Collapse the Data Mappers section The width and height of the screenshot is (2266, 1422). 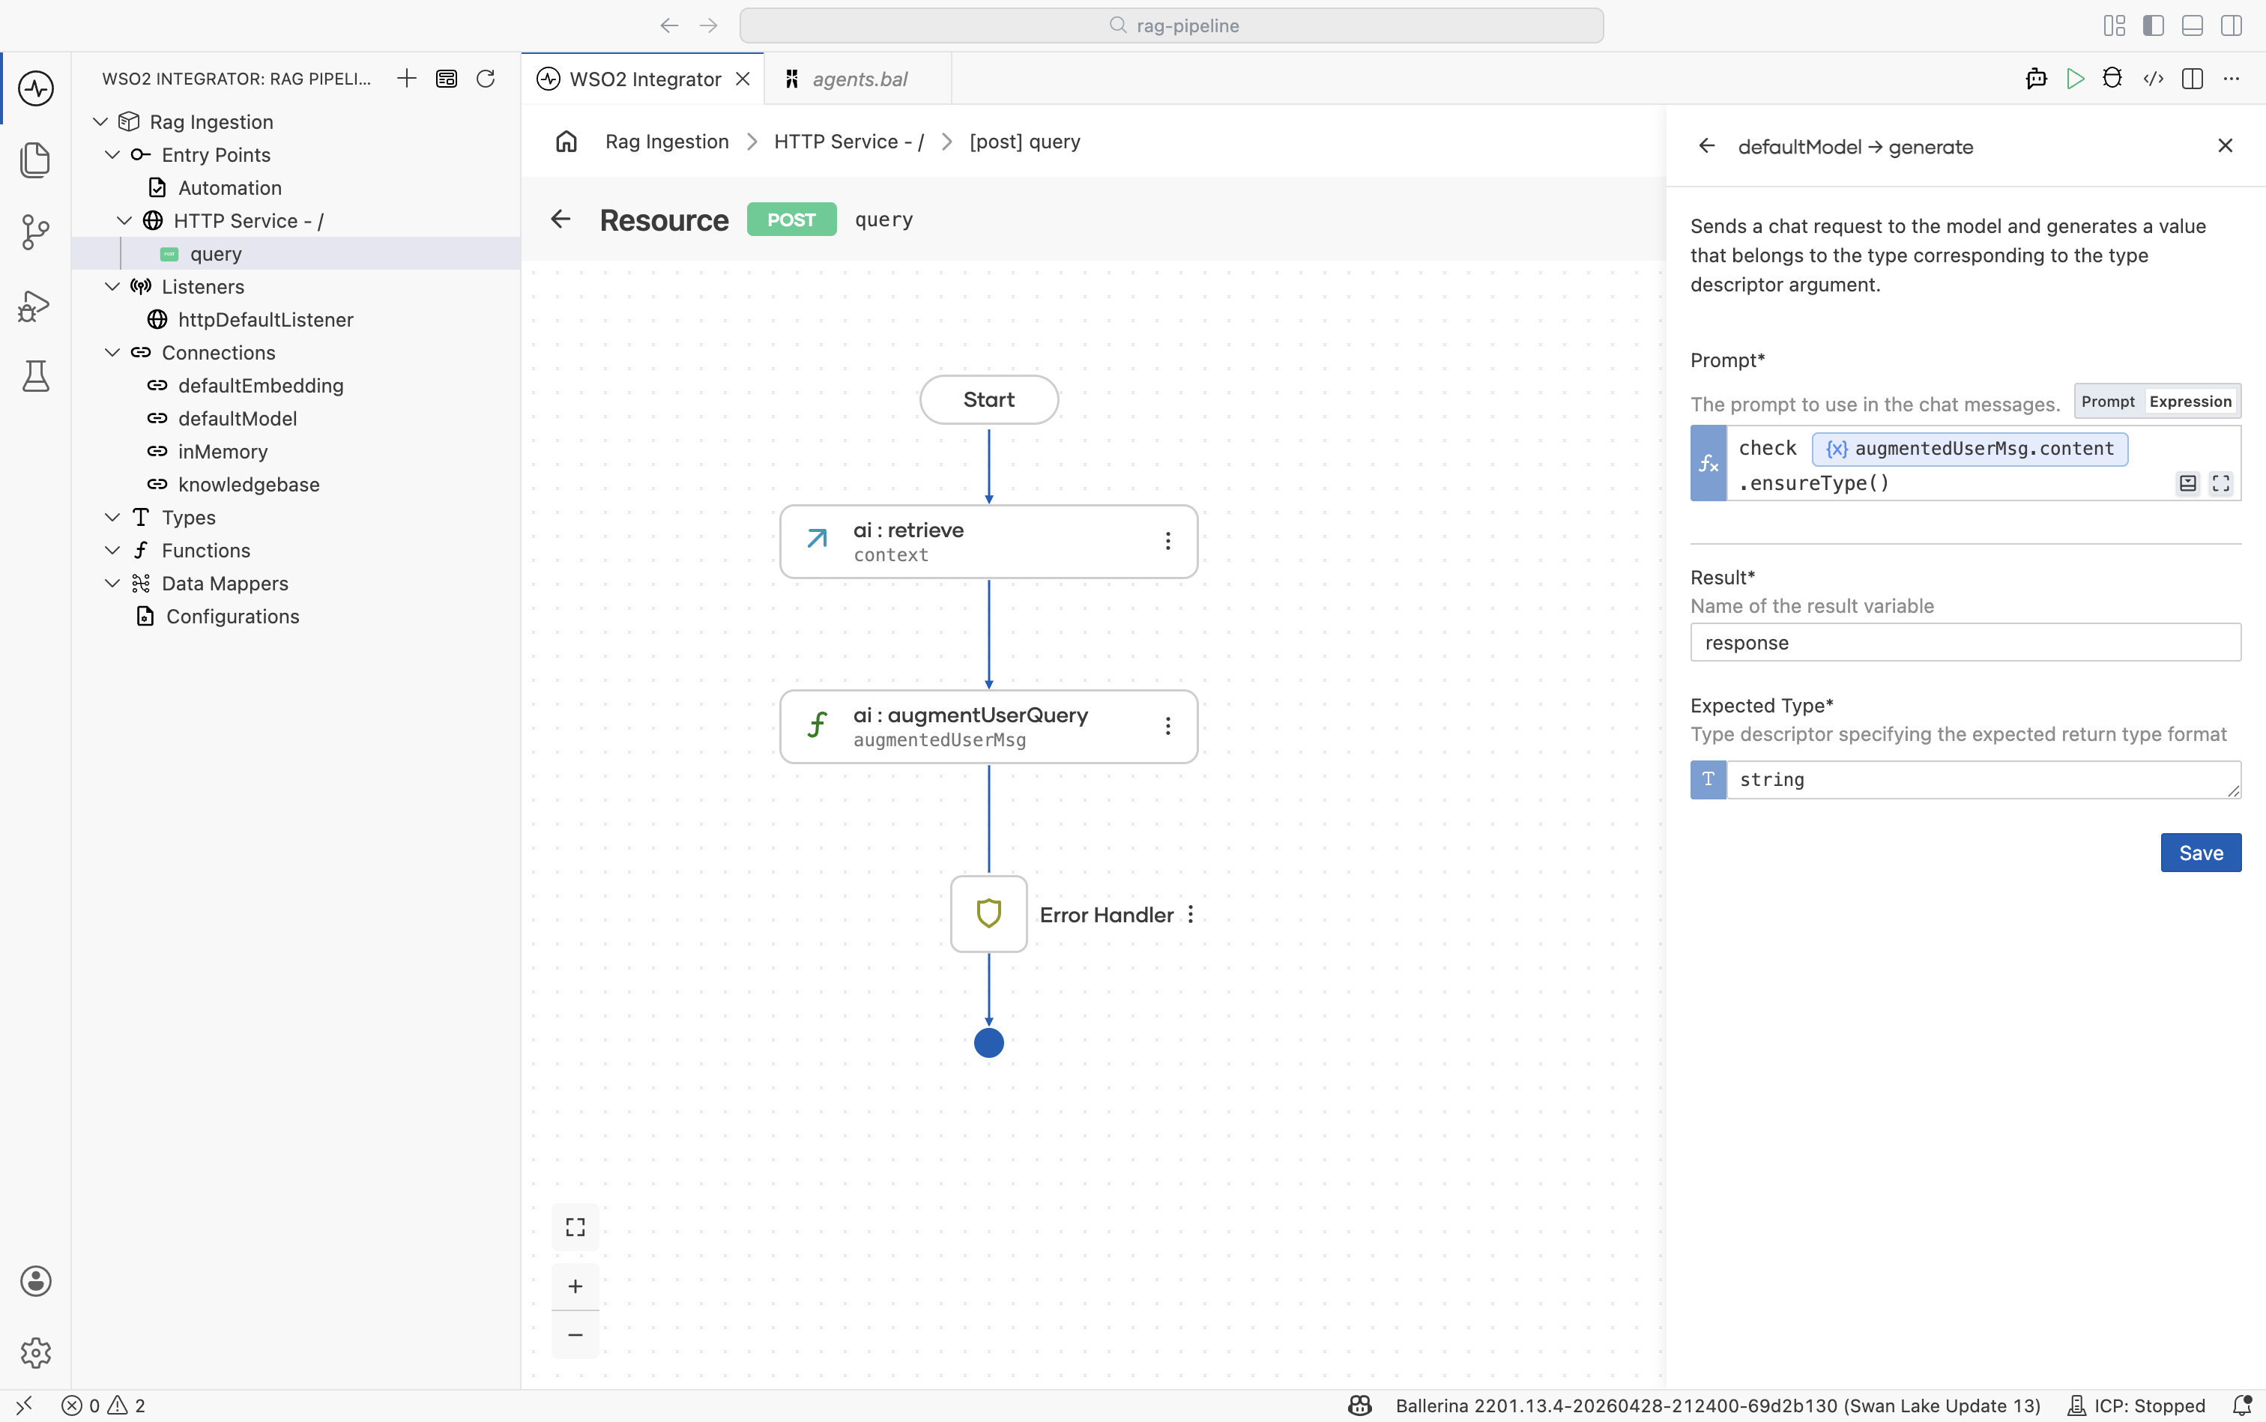tap(113, 583)
